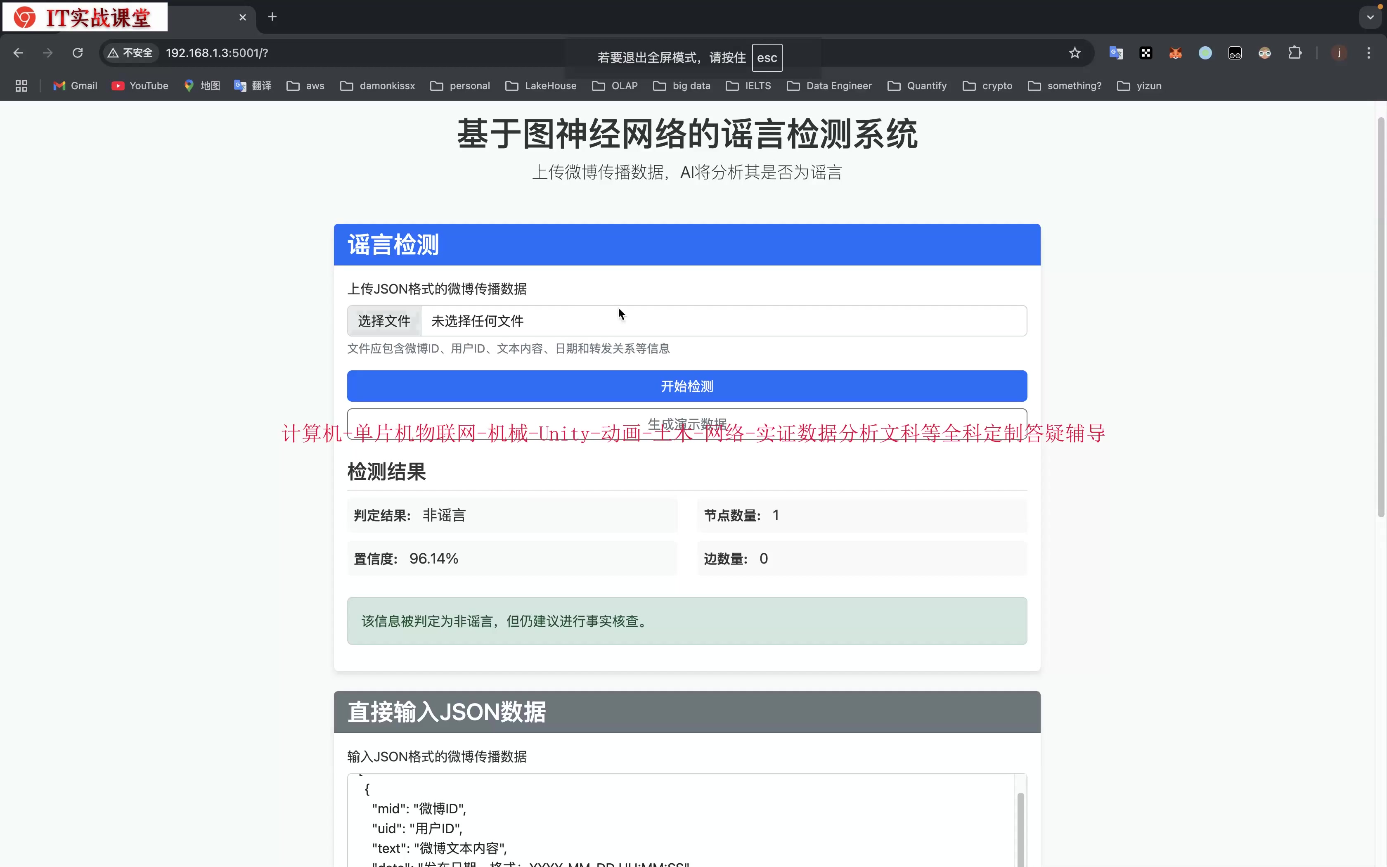Click the user profile avatar
The image size is (1387, 867).
[1339, 53]
